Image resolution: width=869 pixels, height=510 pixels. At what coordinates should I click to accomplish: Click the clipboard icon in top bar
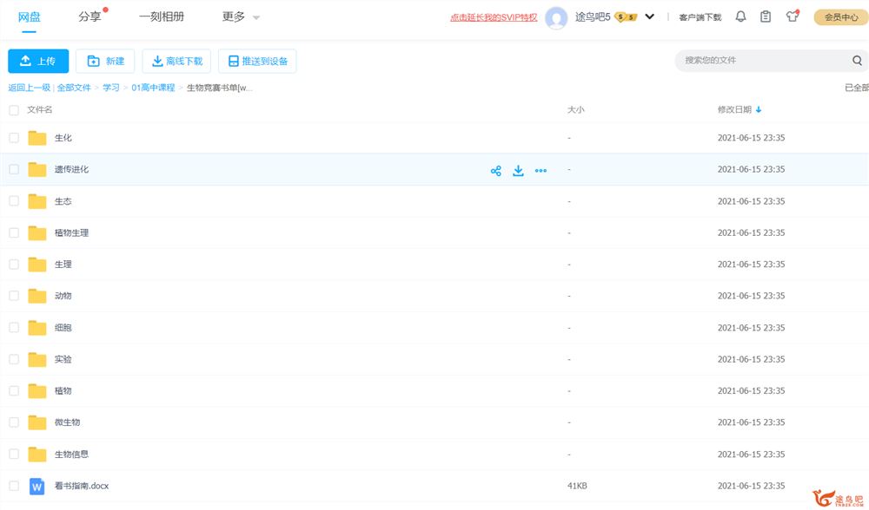point(766,16)
